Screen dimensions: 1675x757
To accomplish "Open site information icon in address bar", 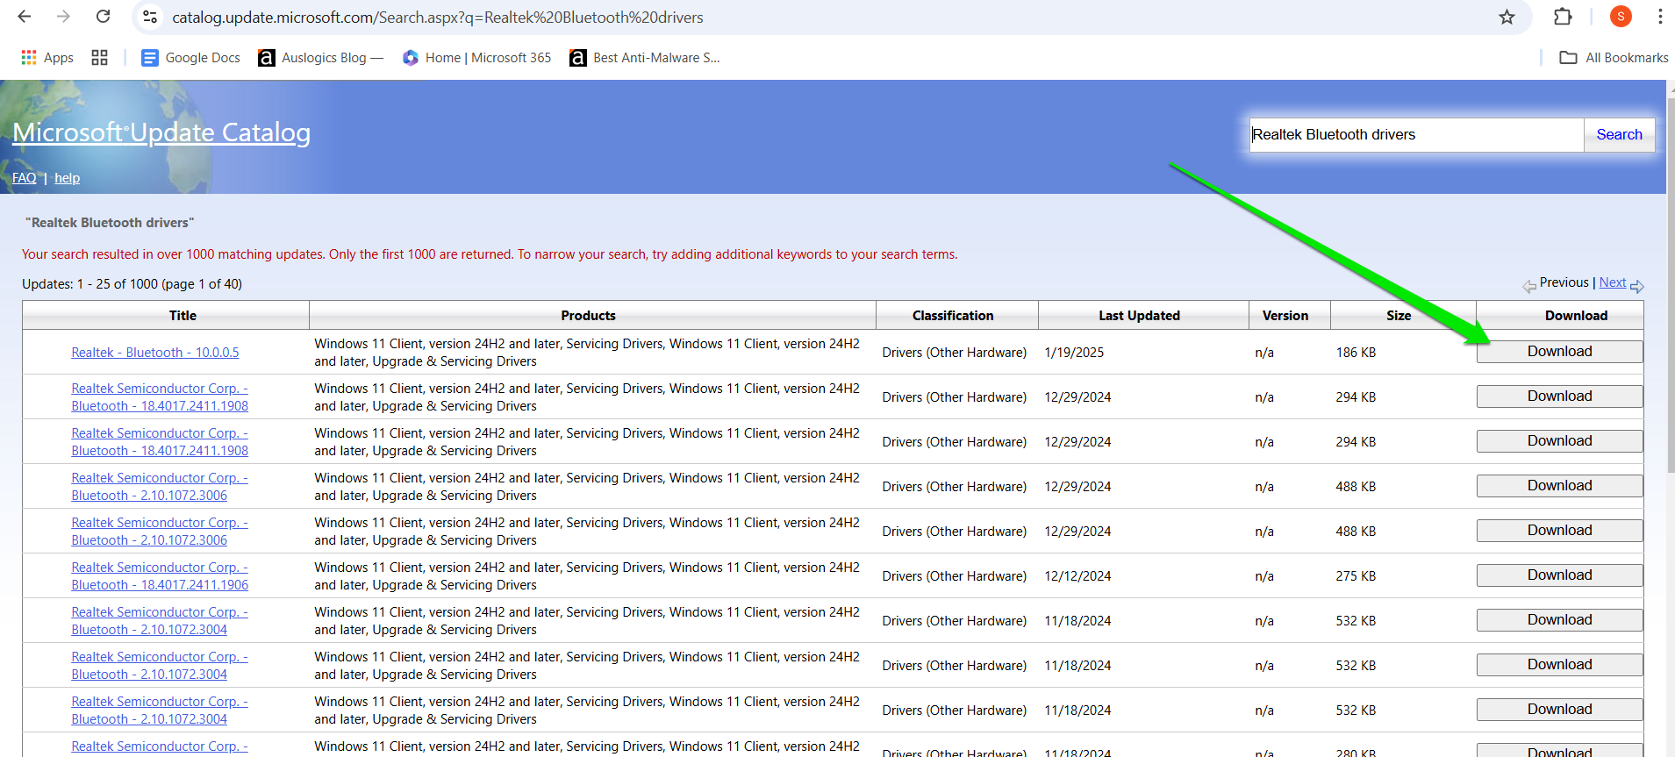I will (150, 17).
